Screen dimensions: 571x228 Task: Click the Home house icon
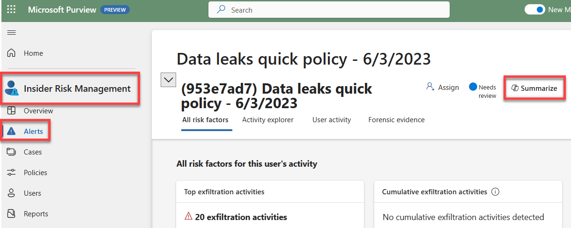[x=12, y=53]
